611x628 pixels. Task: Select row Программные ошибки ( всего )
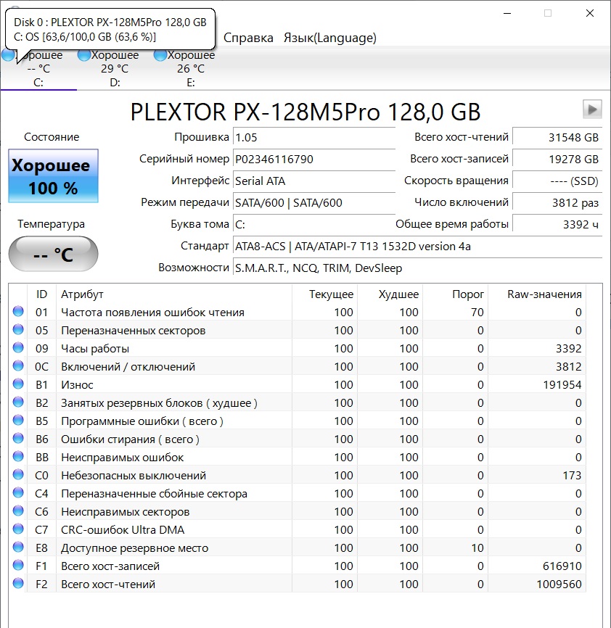coord(298,421)
